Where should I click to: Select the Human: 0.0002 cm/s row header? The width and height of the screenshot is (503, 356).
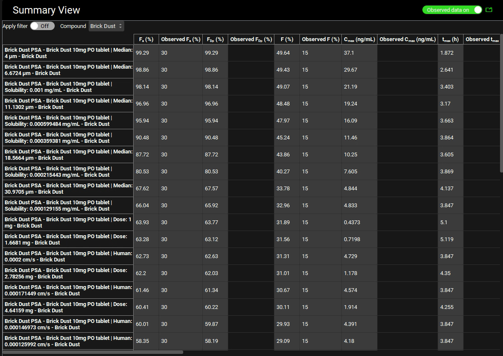coord(68,256)
